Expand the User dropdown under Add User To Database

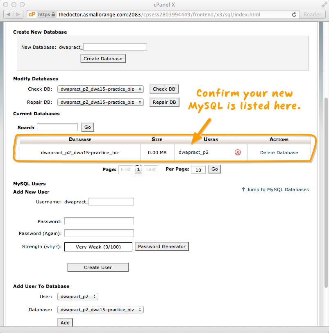point(78,297)
